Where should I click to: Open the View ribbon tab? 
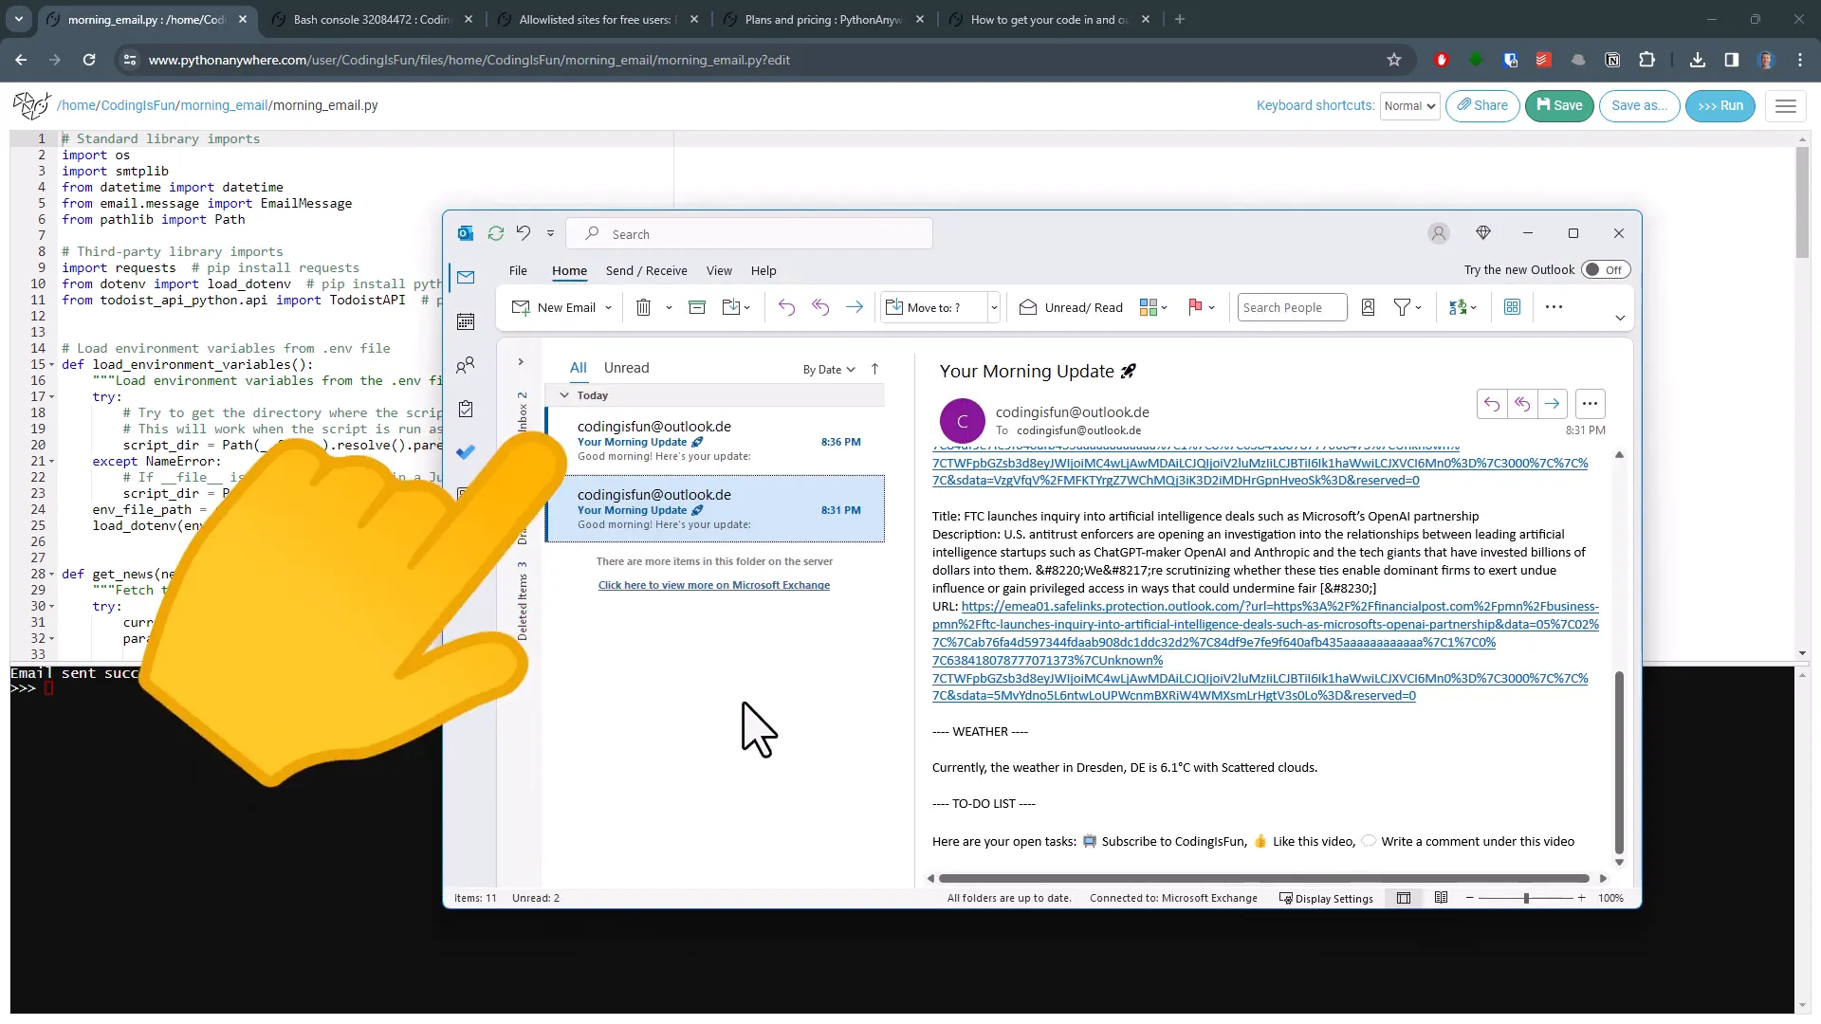[x=719, y=271]
